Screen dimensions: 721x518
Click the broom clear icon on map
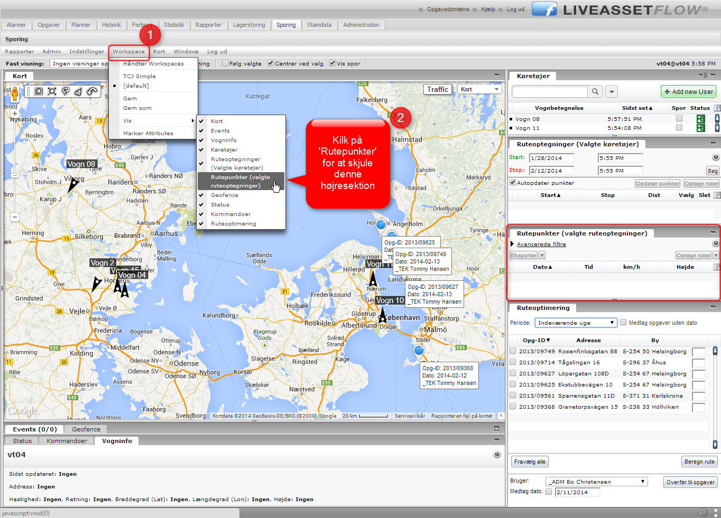tap(78, 91)
